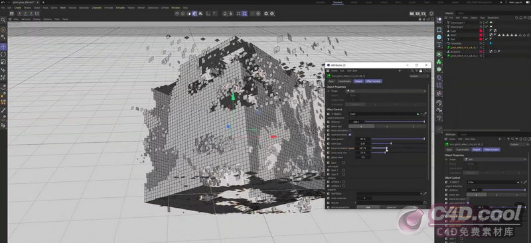This screenshot has height=243, width=531.
Task: Switch to Basic tab in Attributes window
Action: point(331,82)
